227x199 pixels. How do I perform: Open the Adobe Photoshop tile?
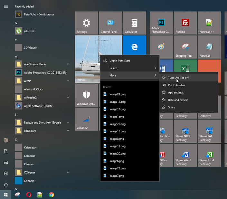(x=161, y=23)
